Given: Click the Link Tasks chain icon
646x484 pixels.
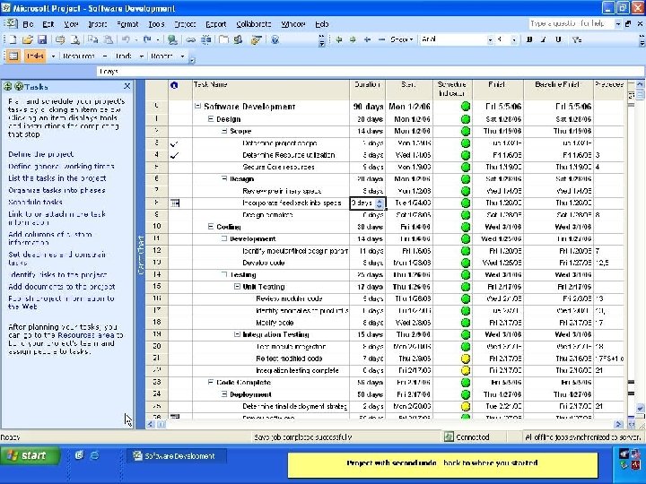Looking at the screenshot, I should click(x=190, y=40).
